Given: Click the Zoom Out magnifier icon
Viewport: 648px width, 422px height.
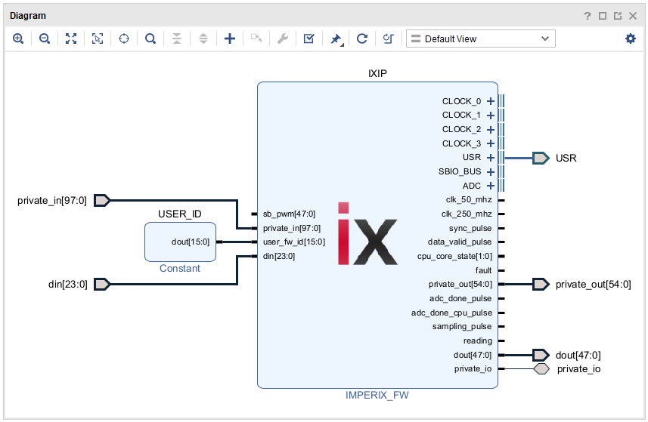Looking at the screenshot, I should coord(45,39).
